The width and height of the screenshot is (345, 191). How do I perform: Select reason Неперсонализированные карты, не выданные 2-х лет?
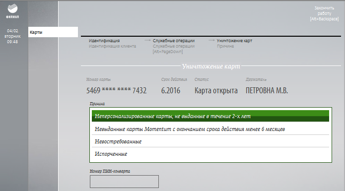pos(210,116)
